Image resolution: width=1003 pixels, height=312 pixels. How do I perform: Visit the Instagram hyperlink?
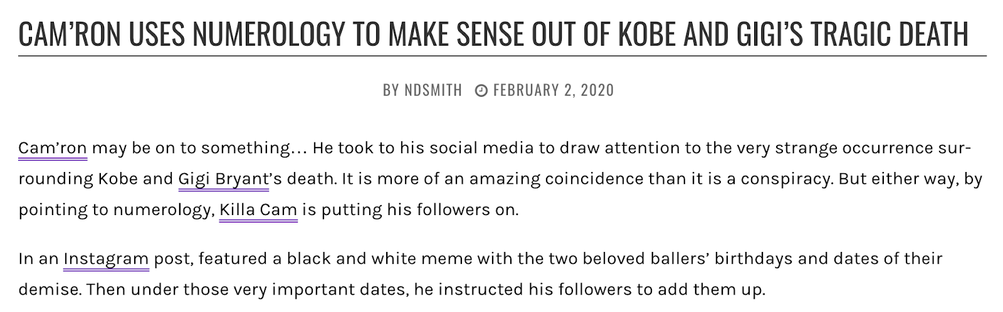pyautogui.click(x=106, y=258)
